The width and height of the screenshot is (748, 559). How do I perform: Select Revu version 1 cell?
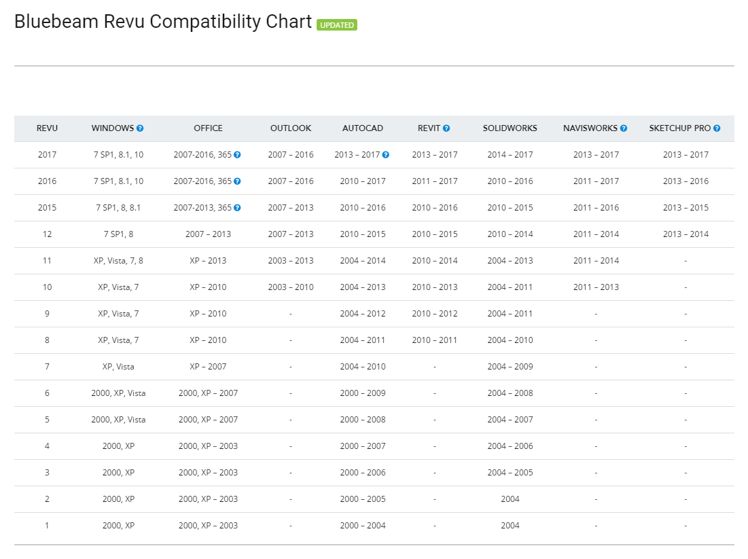(47, 526)
